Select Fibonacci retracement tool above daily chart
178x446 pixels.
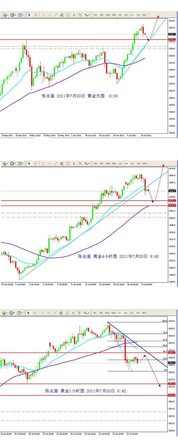point(68,15)
